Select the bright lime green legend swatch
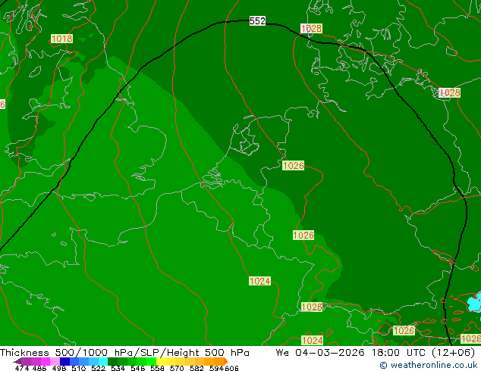Screen dimensions: 481x371 [151, 361]
